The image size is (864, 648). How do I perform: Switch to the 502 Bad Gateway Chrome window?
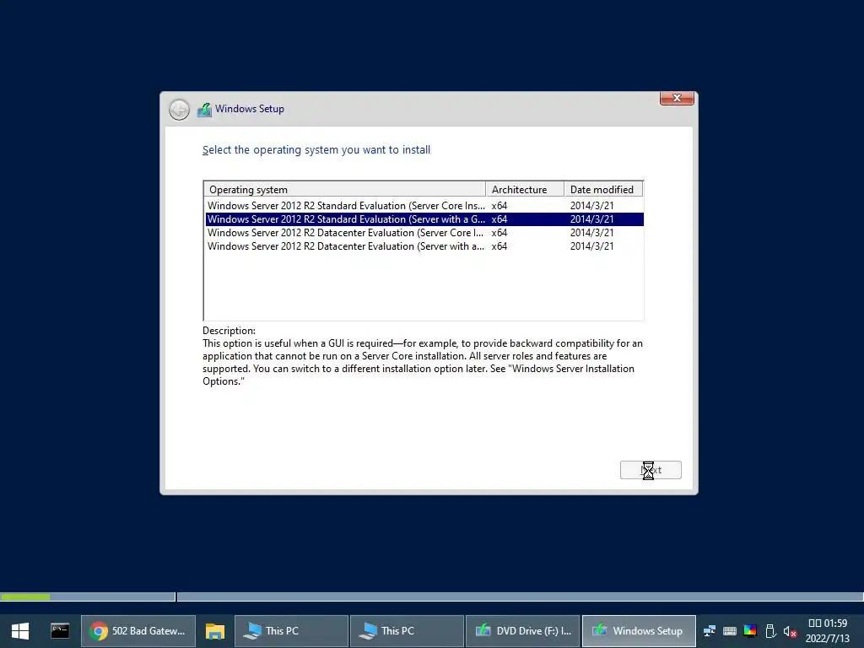click(x=138, y=631)
